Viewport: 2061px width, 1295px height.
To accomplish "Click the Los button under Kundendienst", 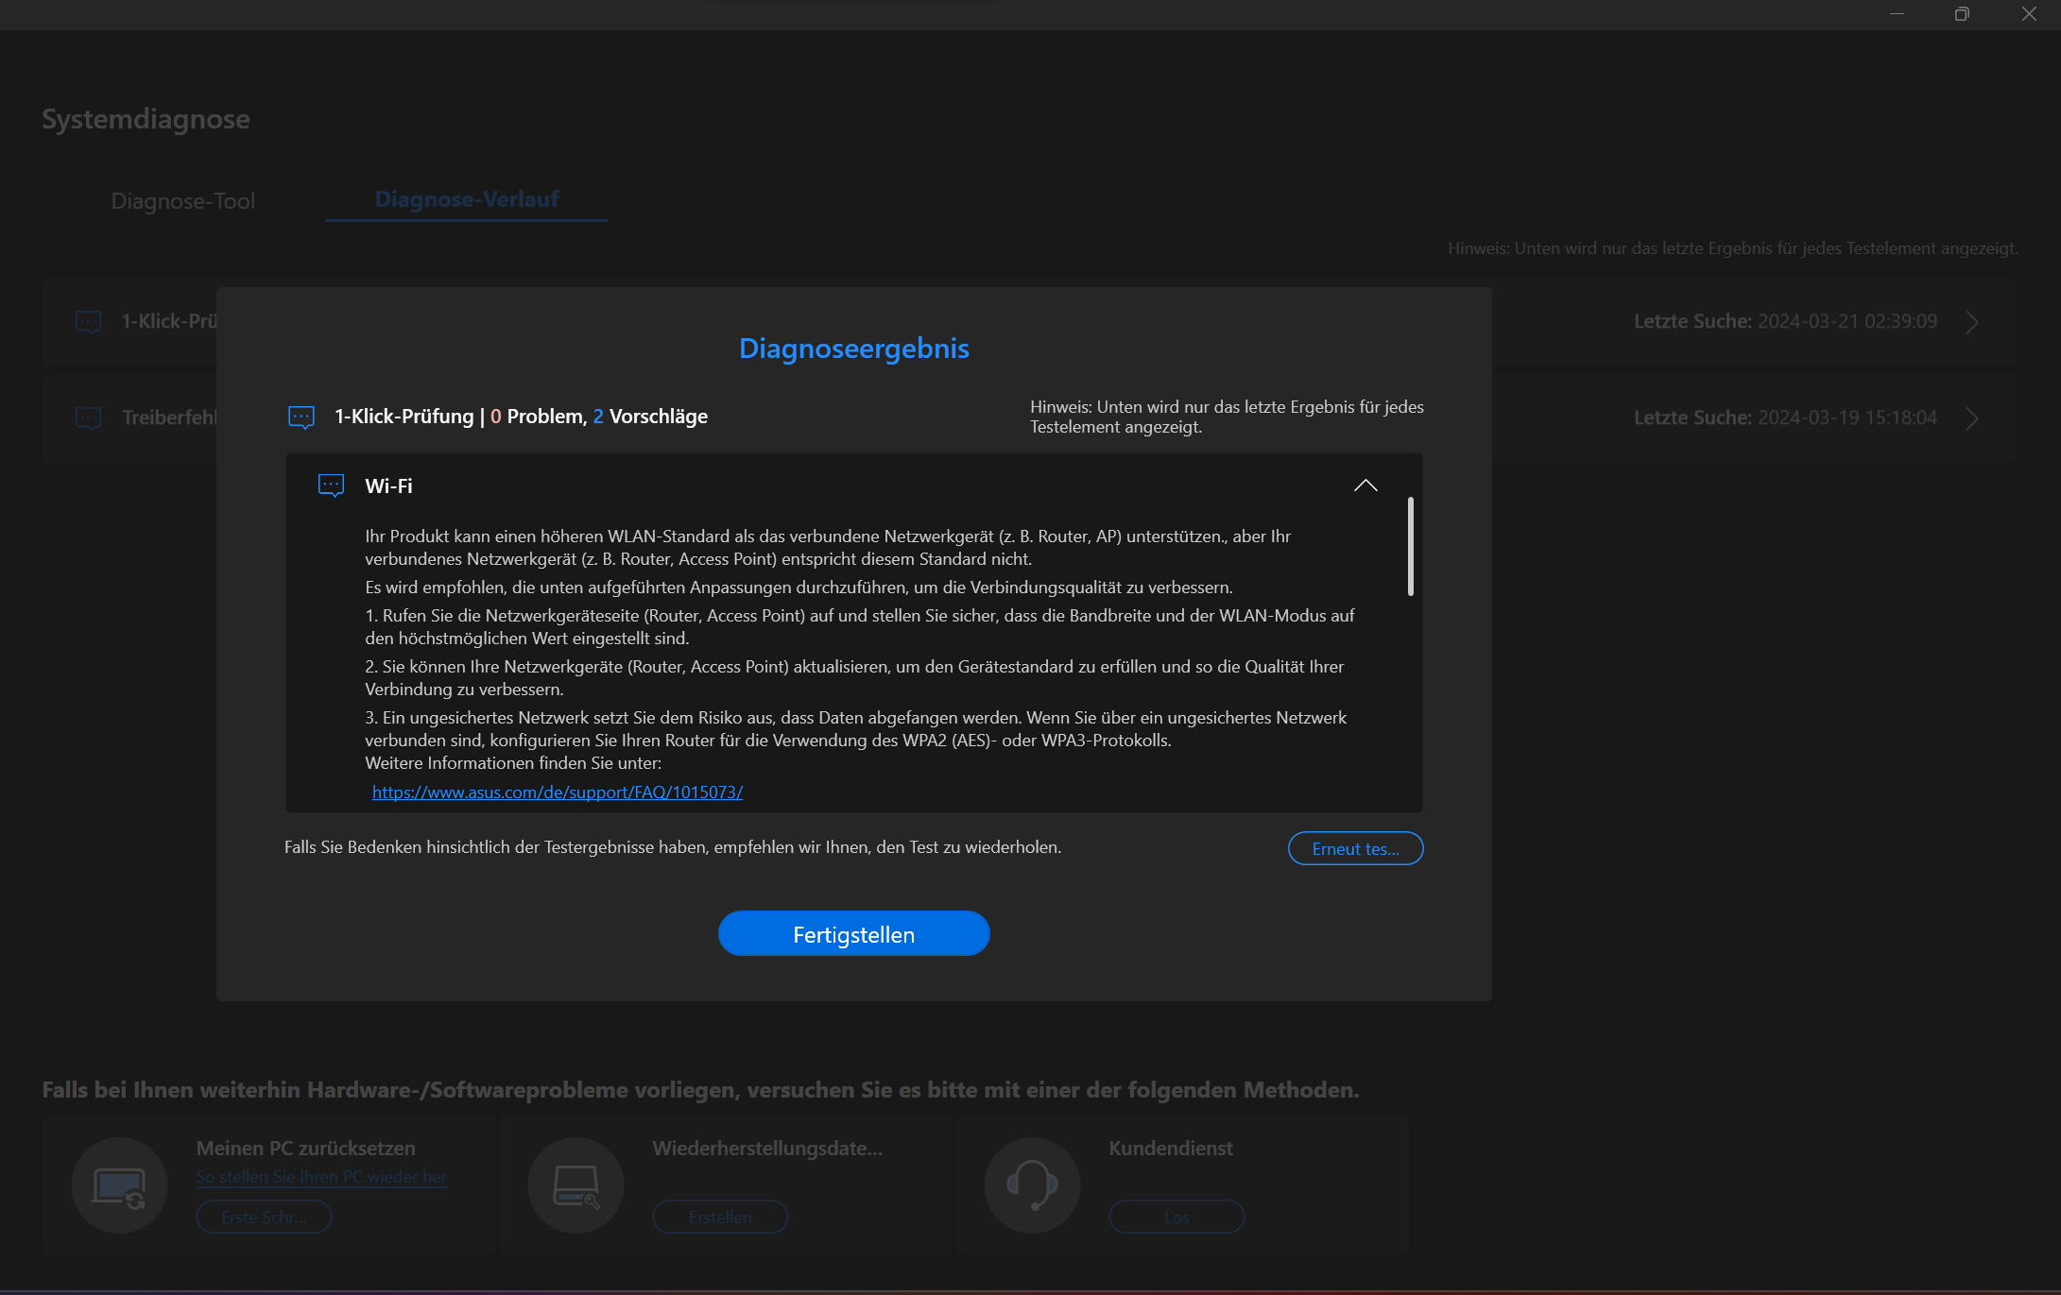I will (x=1176, y=1217).
